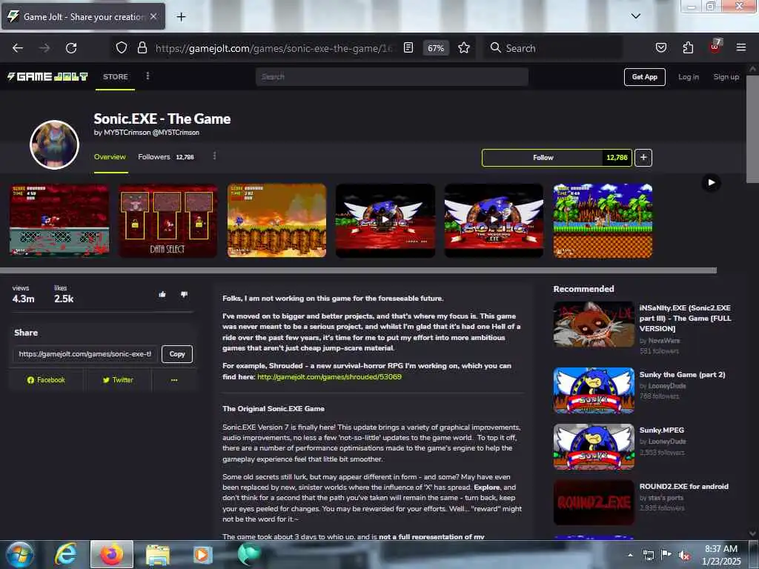Screen dimensions: 759x569
Task: Play media with round play button
Action: pyautogui.click(x=711, y=182)
